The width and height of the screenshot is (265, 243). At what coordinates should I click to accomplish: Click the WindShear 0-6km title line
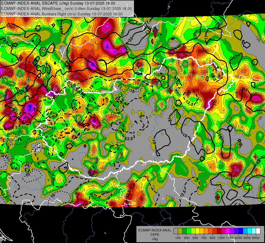click(66, 9)
